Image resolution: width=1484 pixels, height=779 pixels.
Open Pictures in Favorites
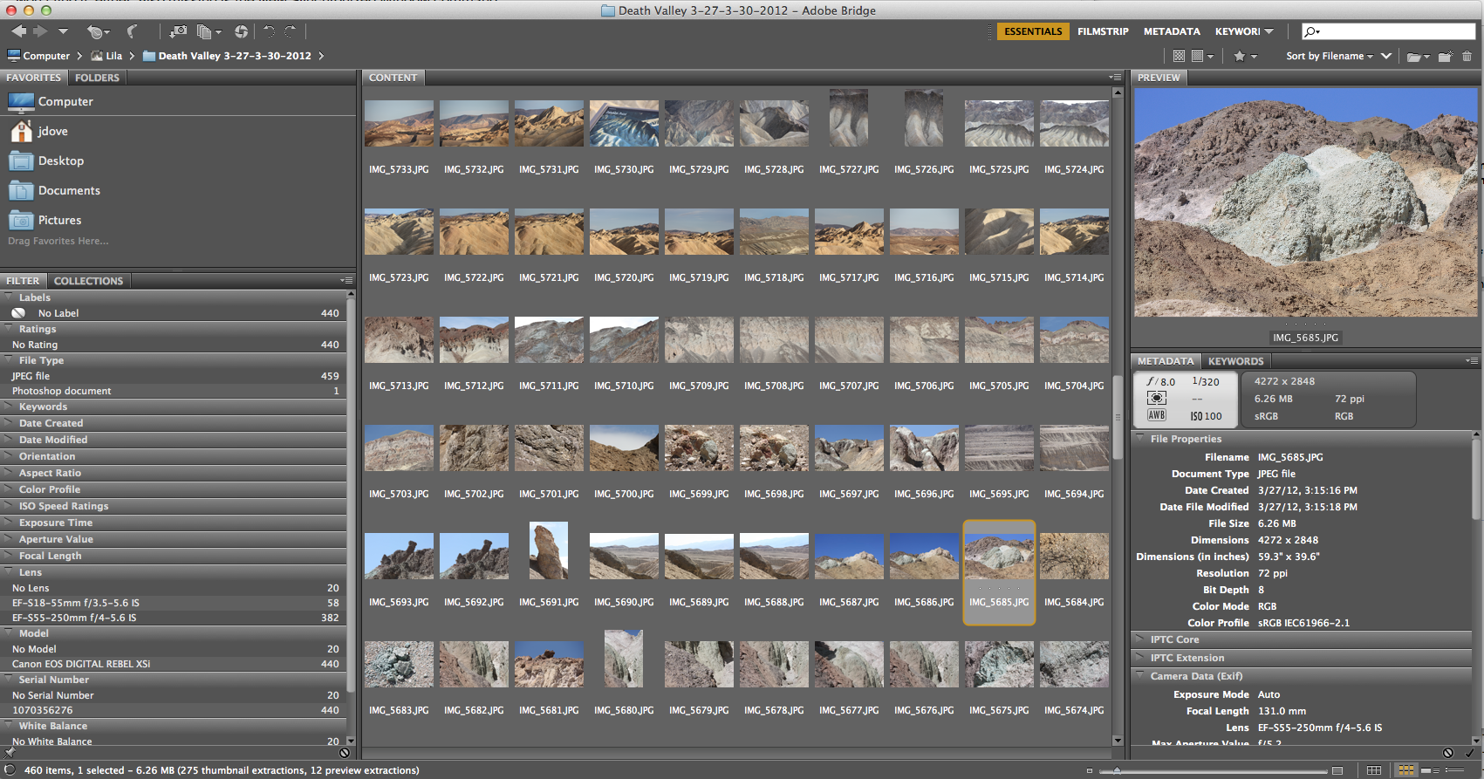[x=59, y=220]
